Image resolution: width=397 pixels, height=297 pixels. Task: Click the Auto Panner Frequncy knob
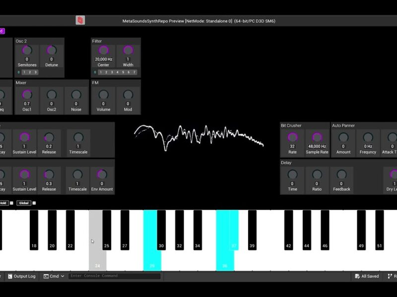[368, 138]
